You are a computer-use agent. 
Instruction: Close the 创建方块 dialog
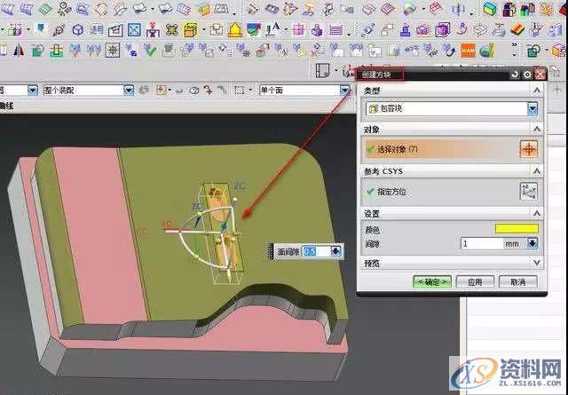pos(540,75)
